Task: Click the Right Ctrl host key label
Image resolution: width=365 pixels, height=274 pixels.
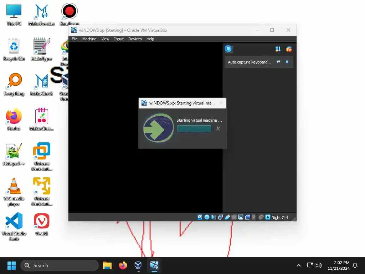Action: click(279, 217)
